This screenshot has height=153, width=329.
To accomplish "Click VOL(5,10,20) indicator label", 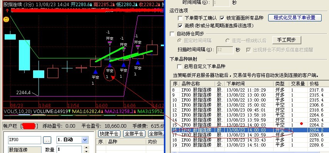I will coord(18,111).
